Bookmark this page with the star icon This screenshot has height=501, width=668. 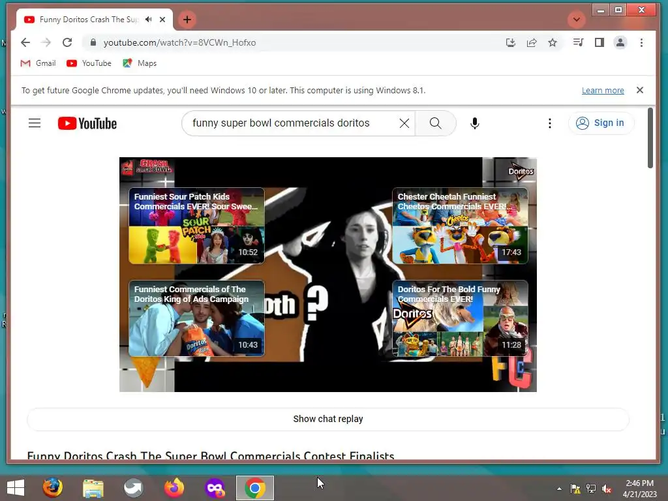tap(553, 42)
